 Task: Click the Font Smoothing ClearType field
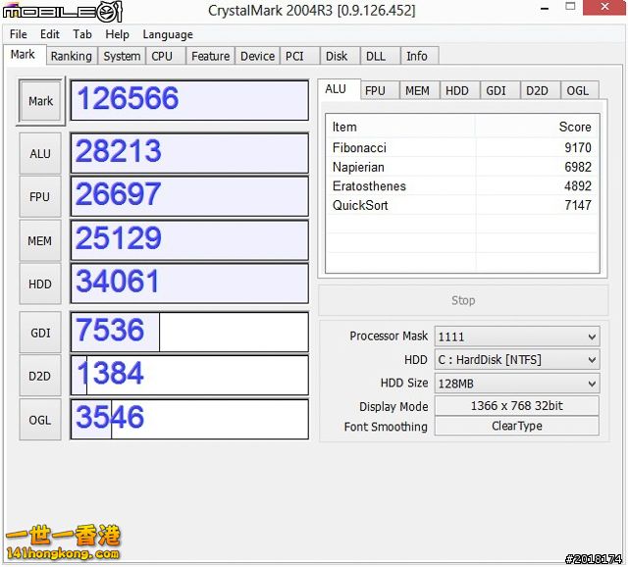tap(517, 426)
